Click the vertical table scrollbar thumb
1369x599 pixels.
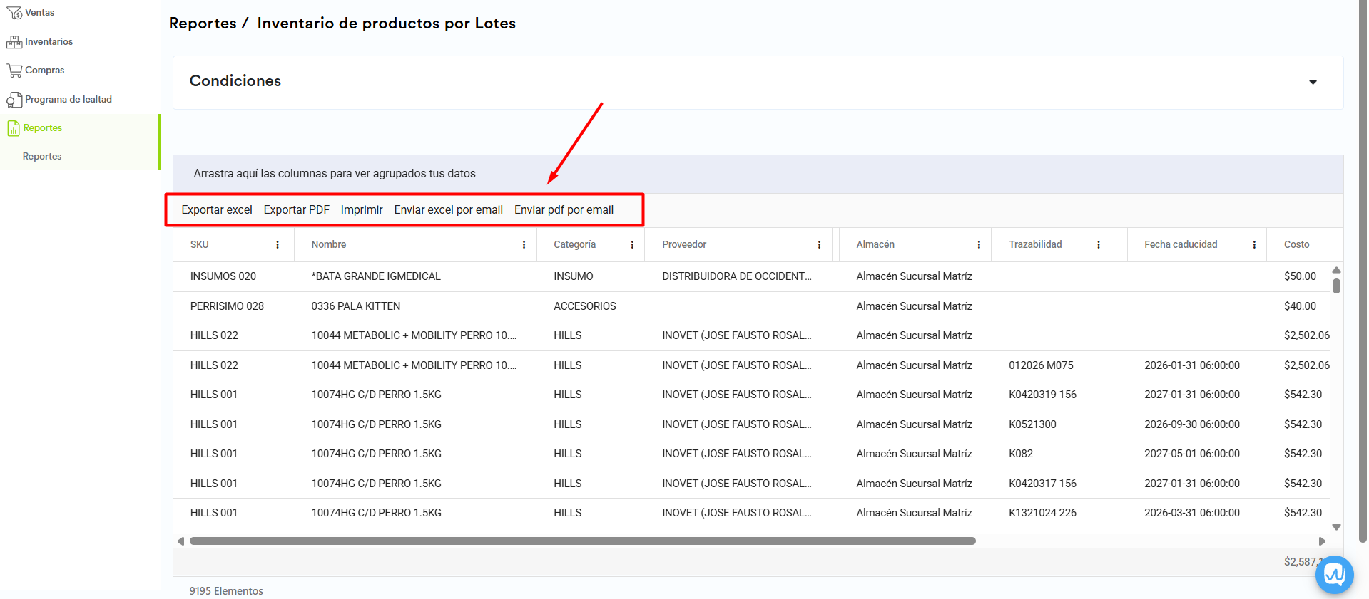(1336, 286)
